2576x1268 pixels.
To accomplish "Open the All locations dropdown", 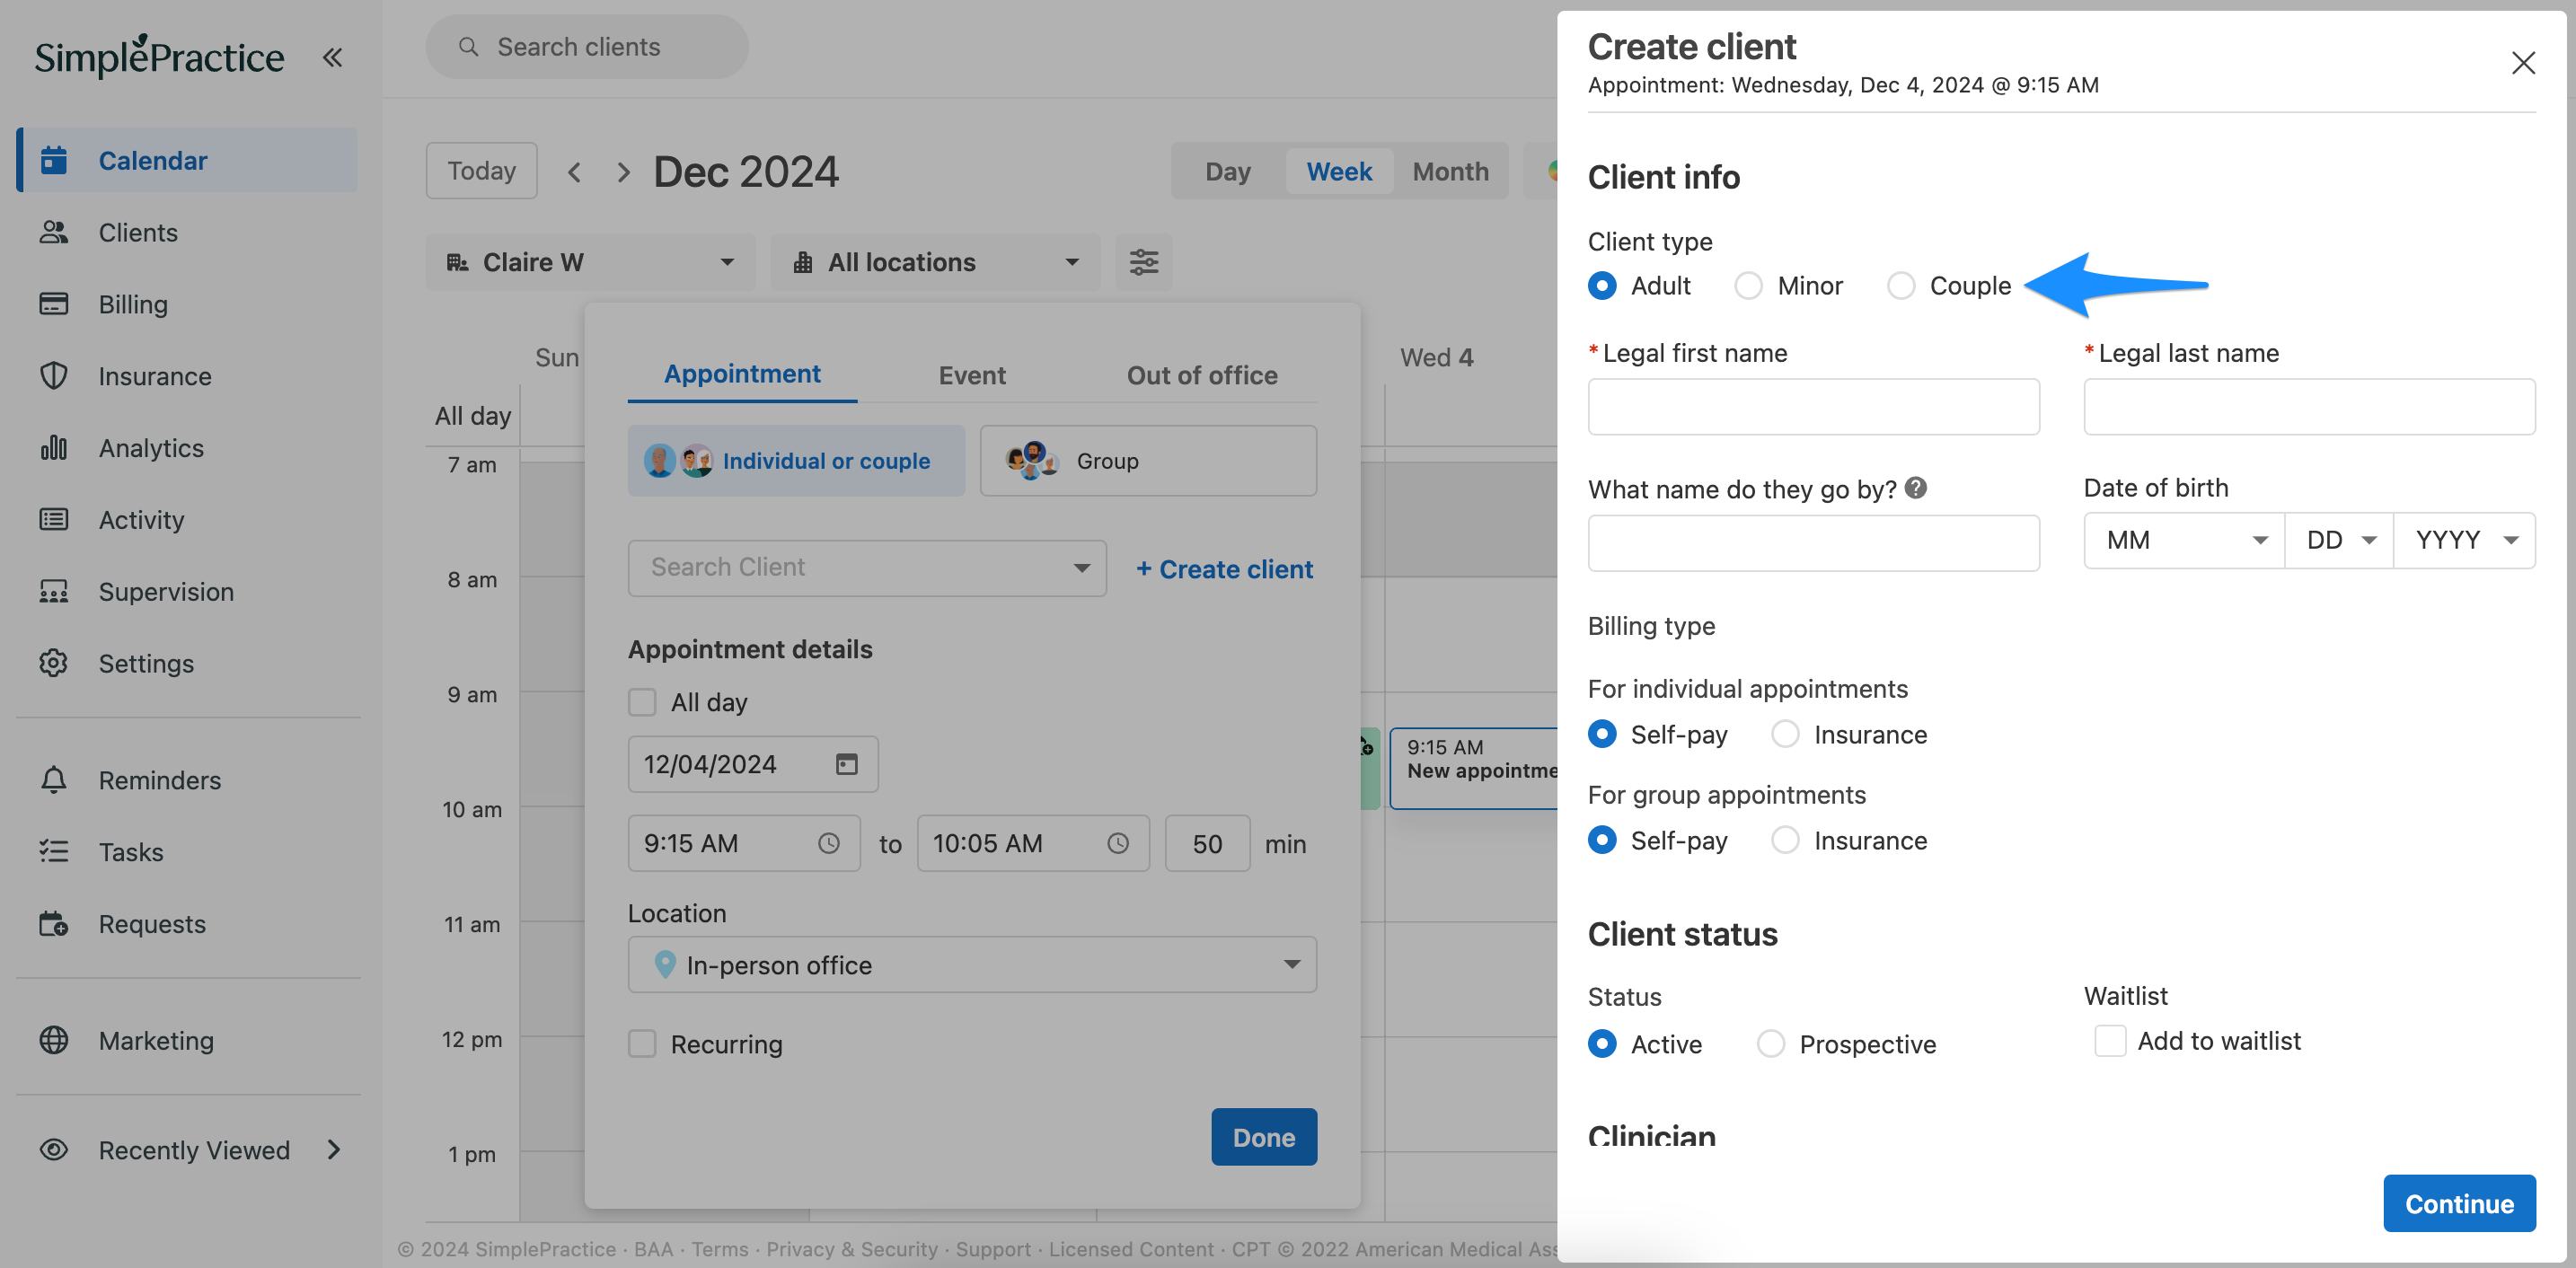I will coord(935,262).
